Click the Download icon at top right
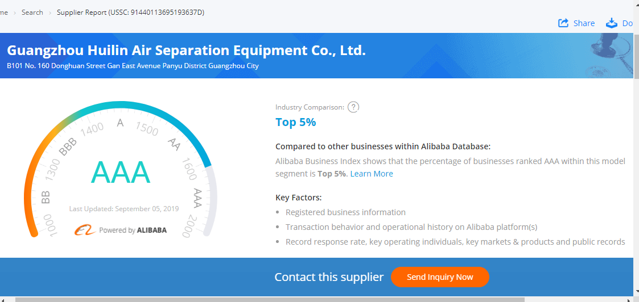Viewport: 639px width, 302px height. point(612,23)
